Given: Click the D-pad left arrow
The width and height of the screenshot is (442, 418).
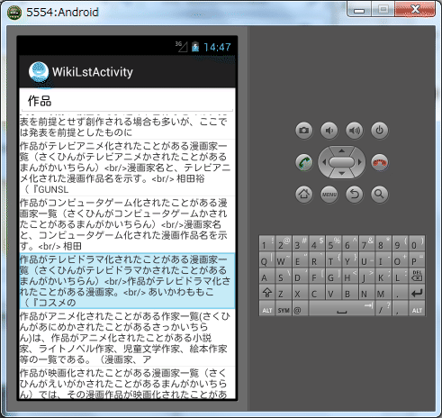Looking at the screenshot, I should (324, 162).
